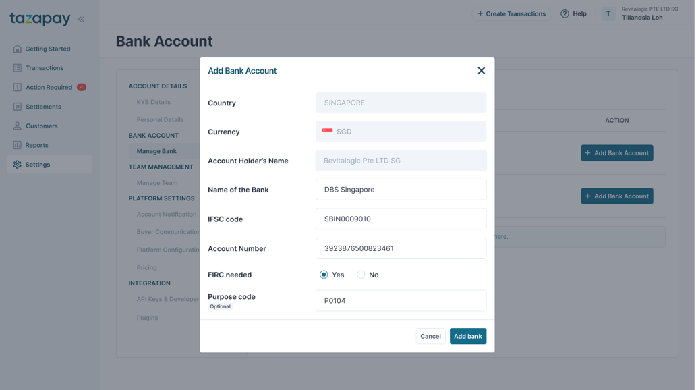Click inside the Account Number field
Viewport: 696px width, 390px height.
[401, 248]
